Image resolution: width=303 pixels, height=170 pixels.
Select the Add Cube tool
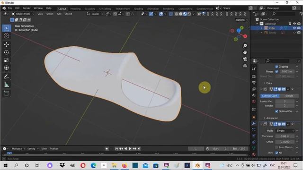pyautogui.click(x=6, y=93)
